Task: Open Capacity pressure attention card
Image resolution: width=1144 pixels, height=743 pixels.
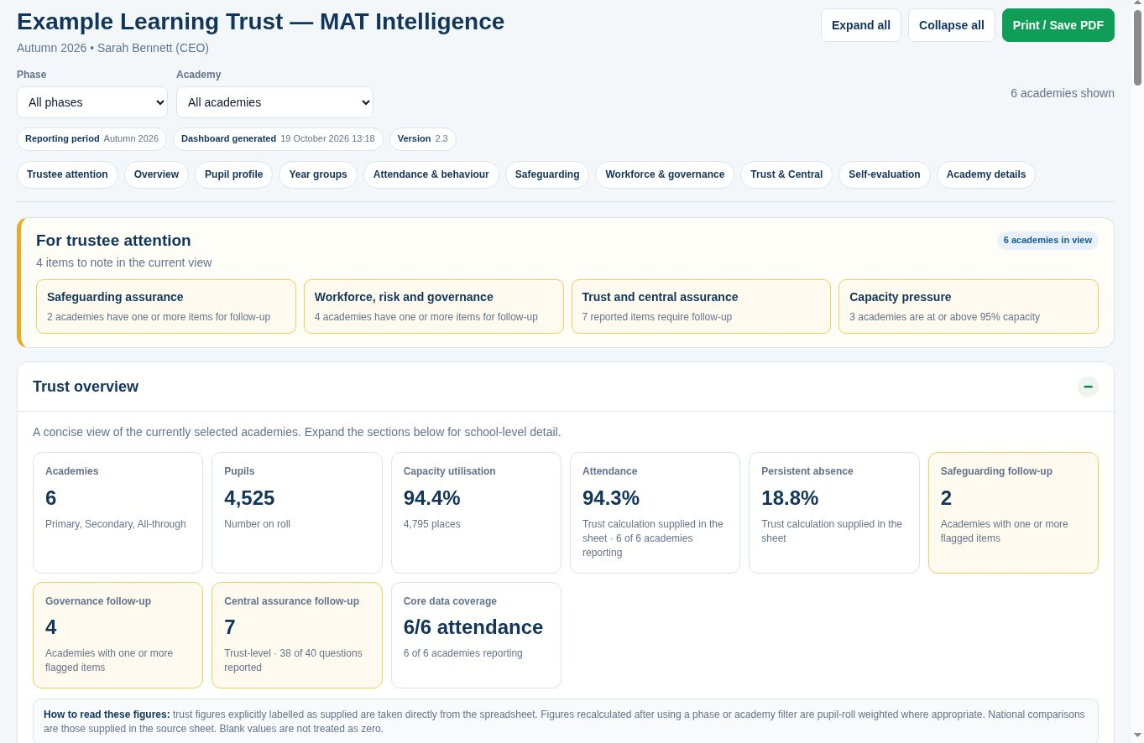Action: point(969,306)
